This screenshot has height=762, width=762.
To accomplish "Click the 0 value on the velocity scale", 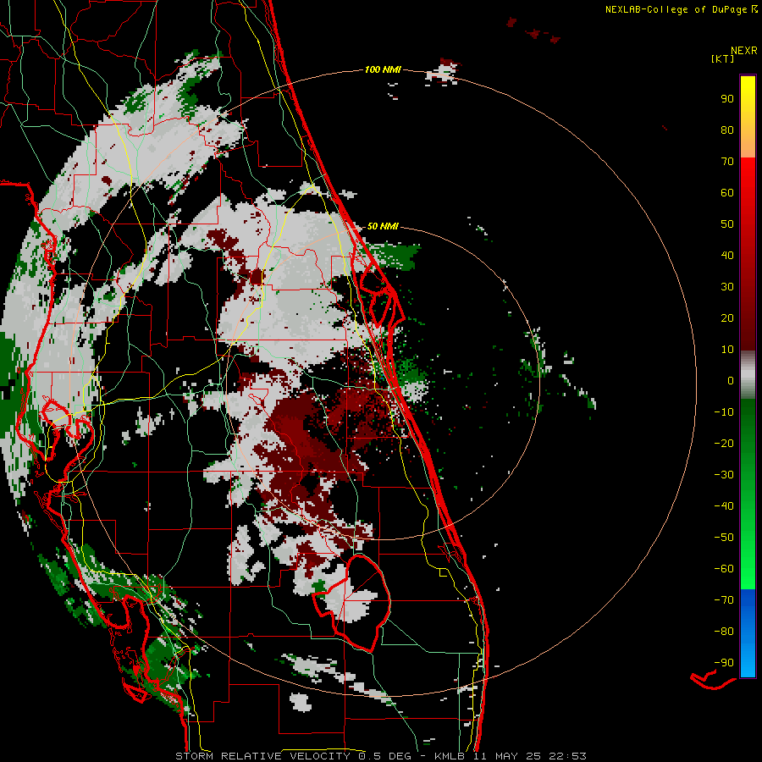I will click(731, 380).
